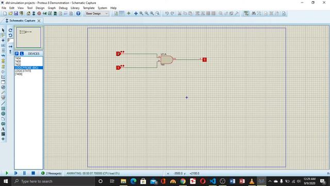Click the Rotate Anti-Clockwise icon
The height and width of the screenshot is (186, 330).
point(10,36)
